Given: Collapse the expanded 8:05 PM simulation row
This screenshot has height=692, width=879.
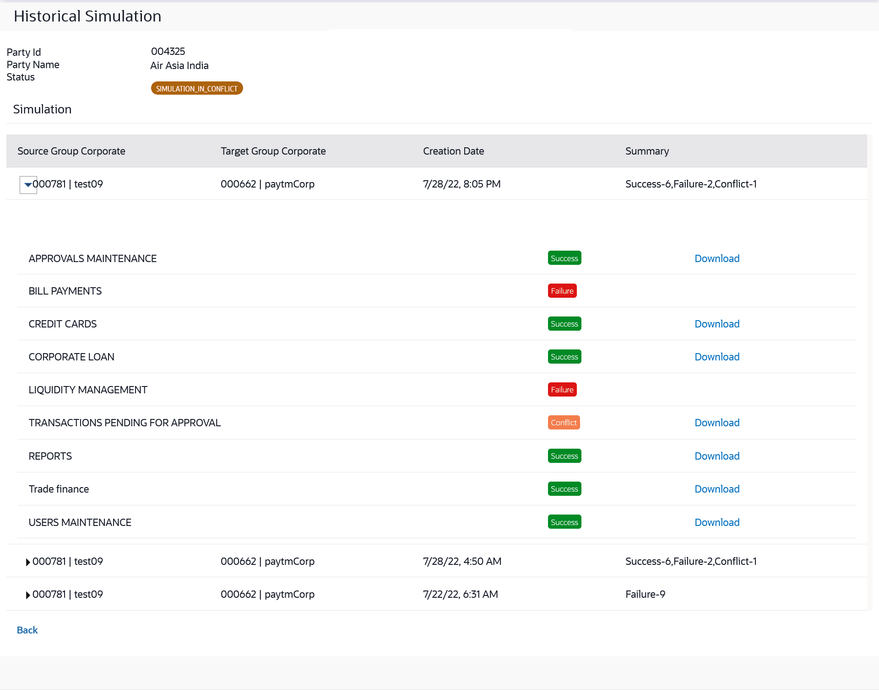Looking at the screenshot, I should pyautogui.click(x=28, y=185).
